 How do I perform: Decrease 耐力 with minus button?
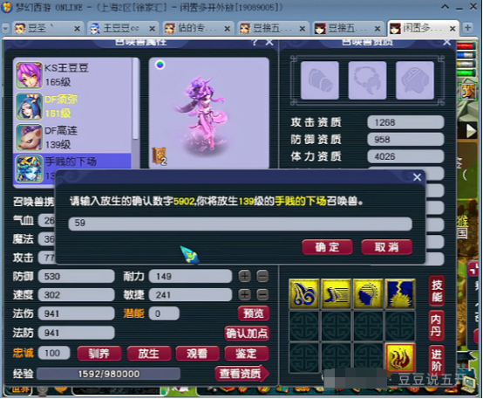[x=262, y=276]
